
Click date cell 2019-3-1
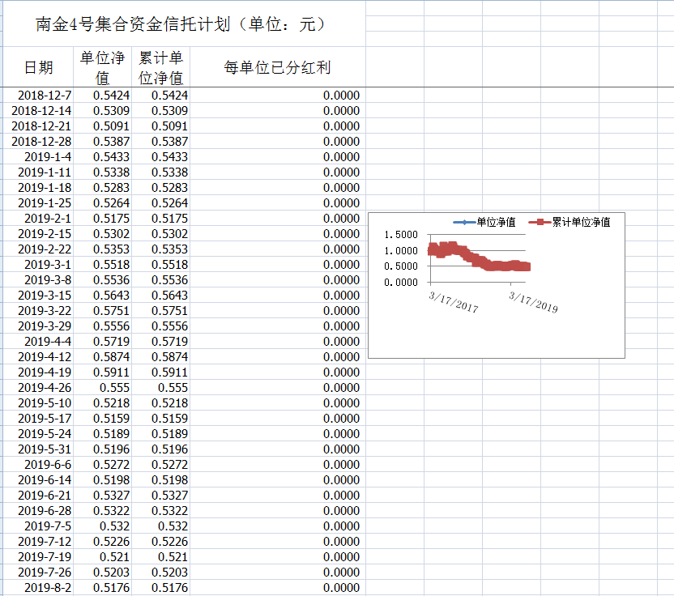click(38, 265)
